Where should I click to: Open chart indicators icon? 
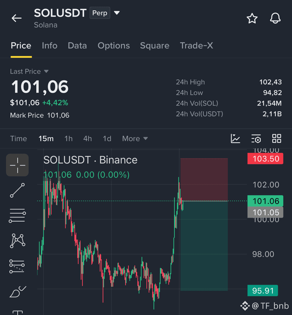[236, 138]
